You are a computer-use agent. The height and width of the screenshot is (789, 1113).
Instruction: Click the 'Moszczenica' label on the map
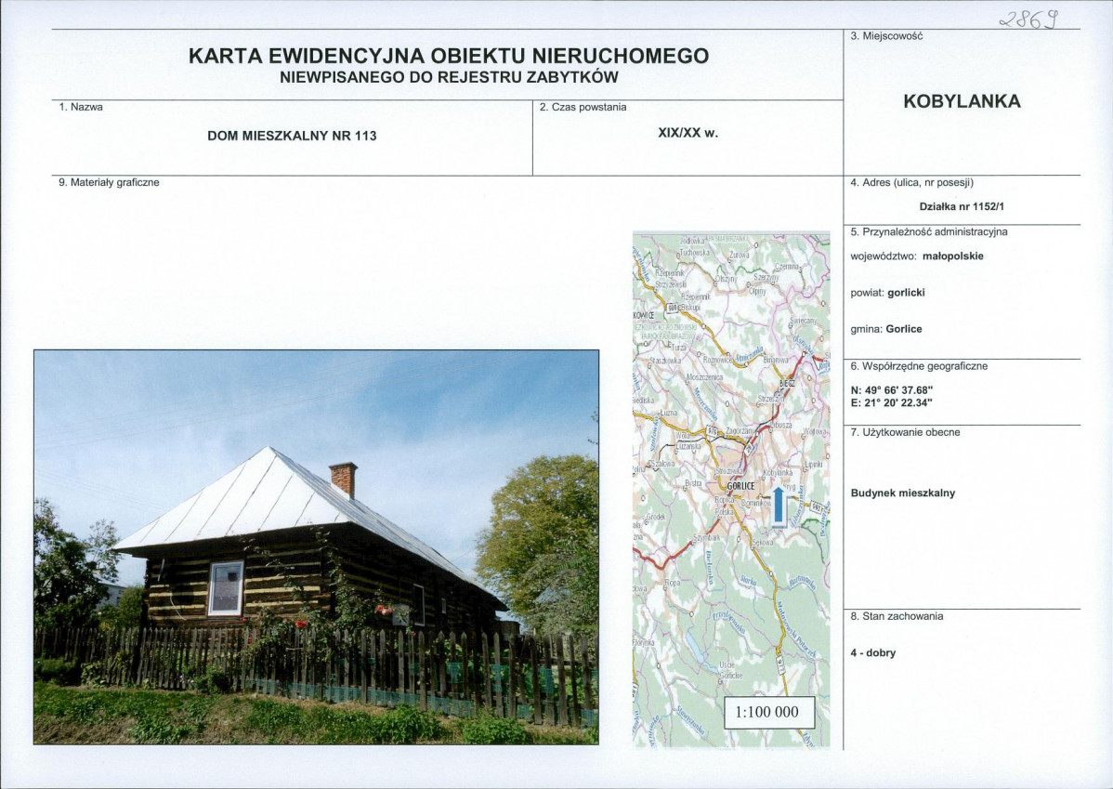[705, 376]
